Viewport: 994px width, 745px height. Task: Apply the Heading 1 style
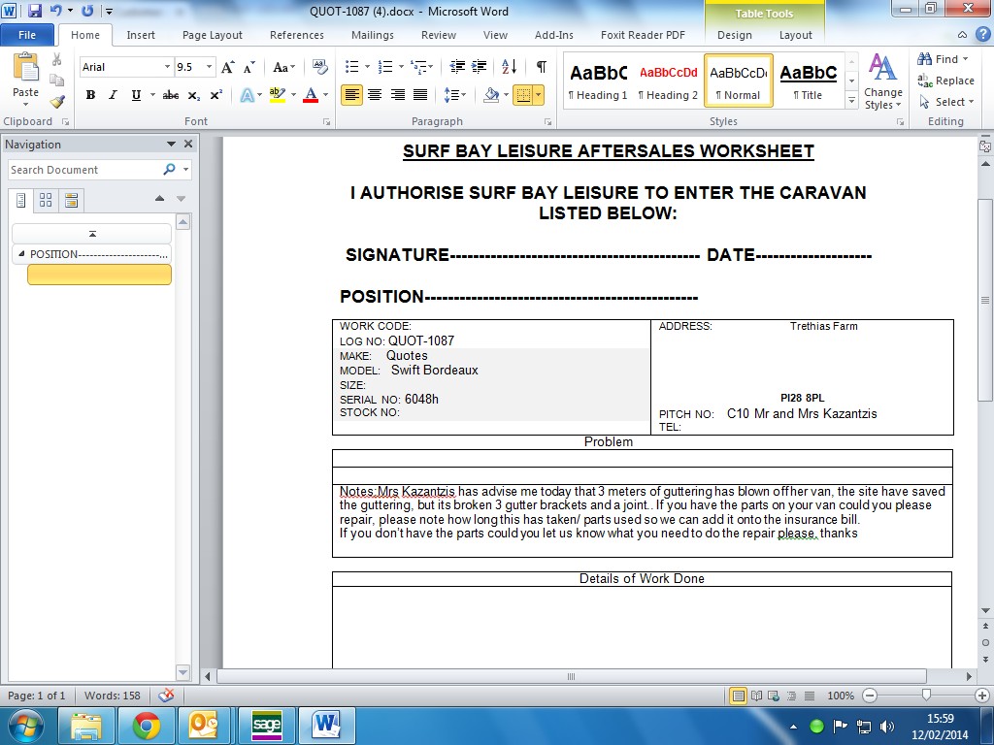point(598,81)
